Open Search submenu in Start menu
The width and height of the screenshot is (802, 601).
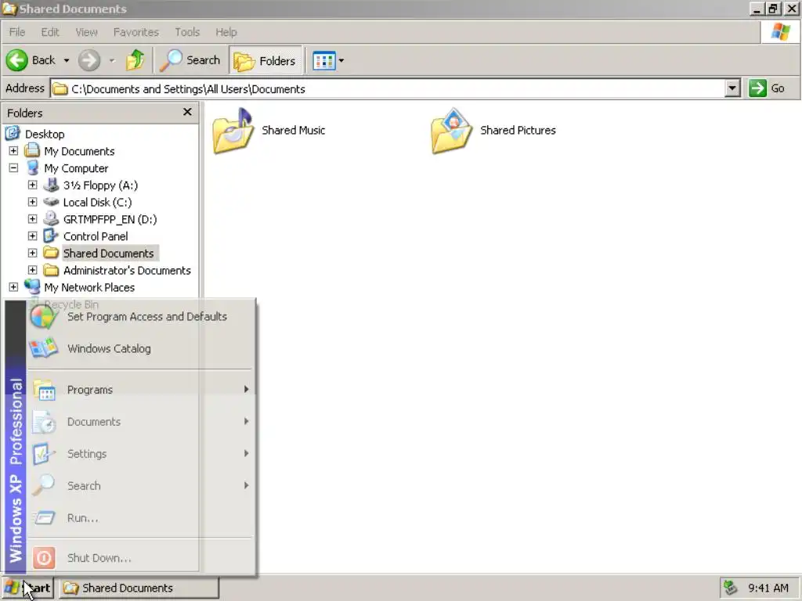pyautogui.click(x=139, y=485)
